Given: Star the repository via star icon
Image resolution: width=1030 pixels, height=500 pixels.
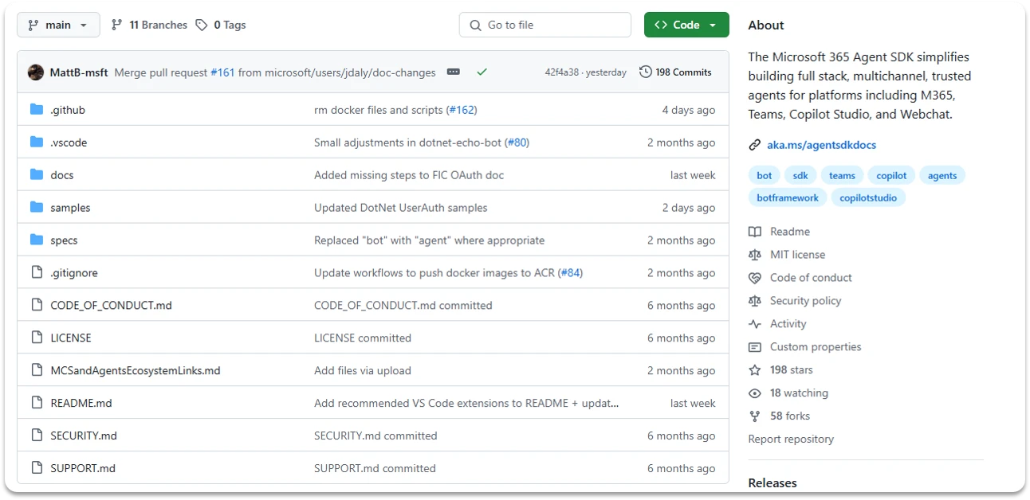Looking at the screenshot, I should [754, 369].
